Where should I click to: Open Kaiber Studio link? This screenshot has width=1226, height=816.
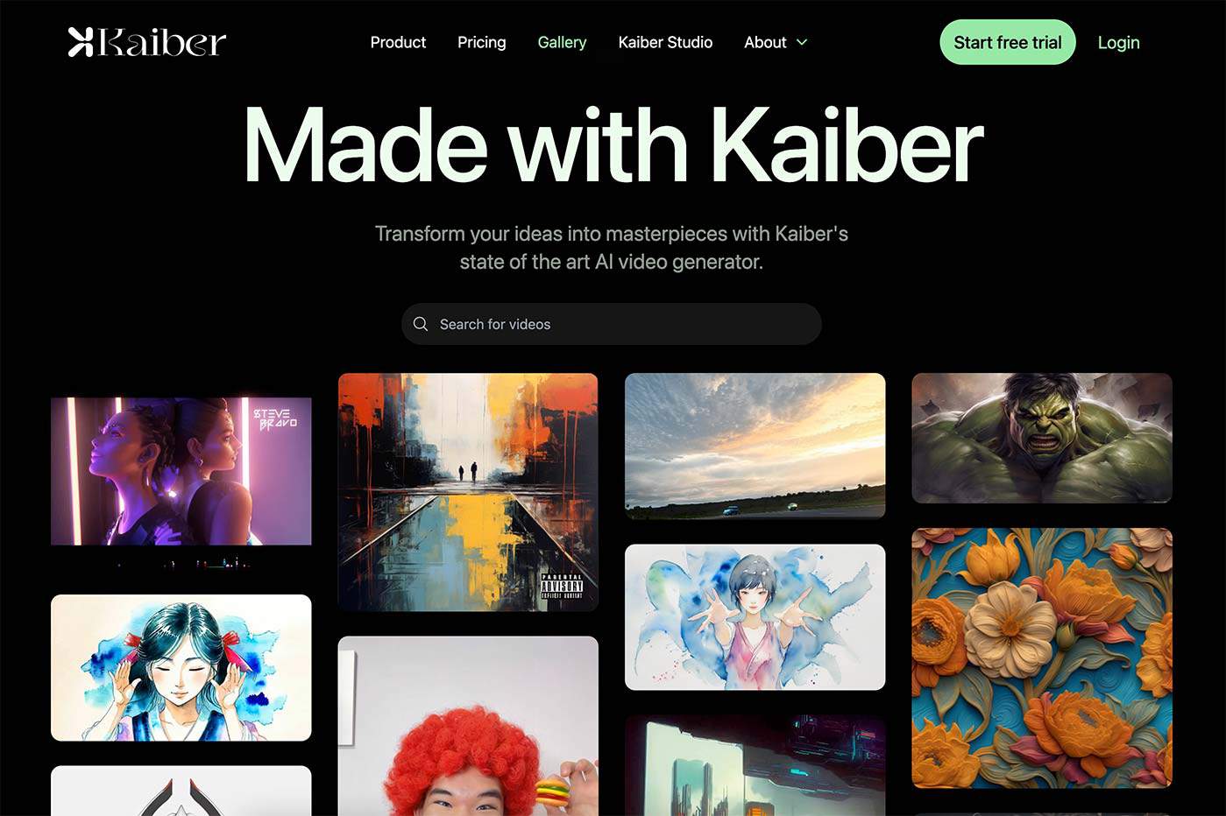pyautogui.click(x=665, y=42)
